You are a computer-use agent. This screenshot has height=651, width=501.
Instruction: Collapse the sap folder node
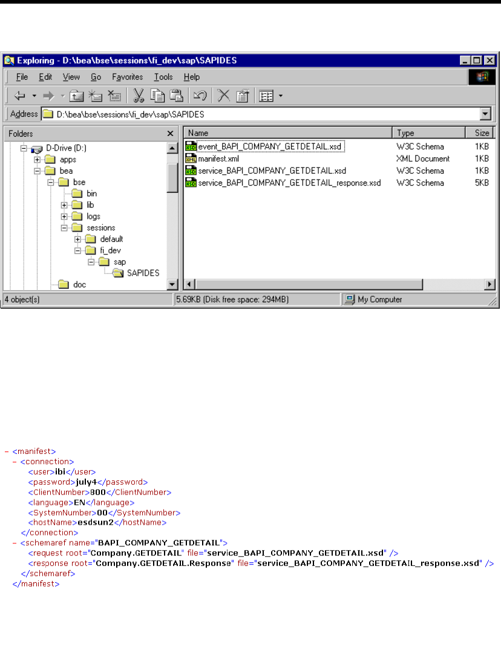click(91, 262)
